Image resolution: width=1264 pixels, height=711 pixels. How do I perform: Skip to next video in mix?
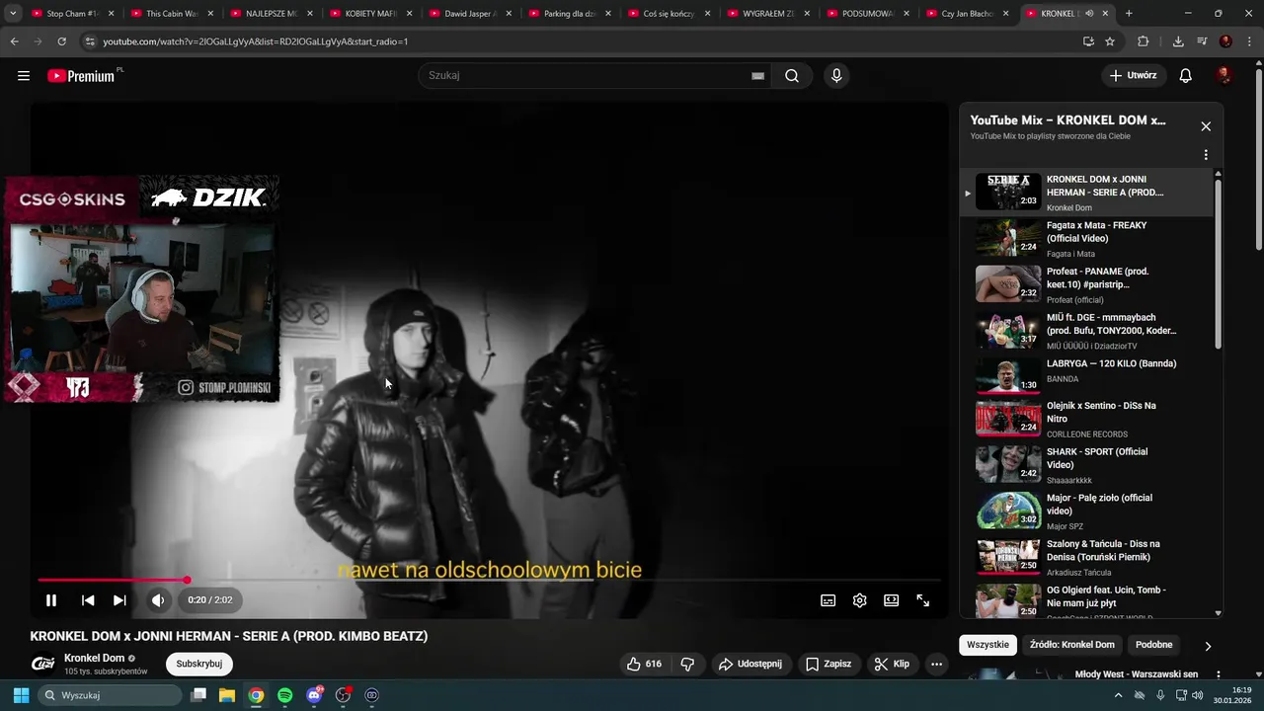(119, 600)
